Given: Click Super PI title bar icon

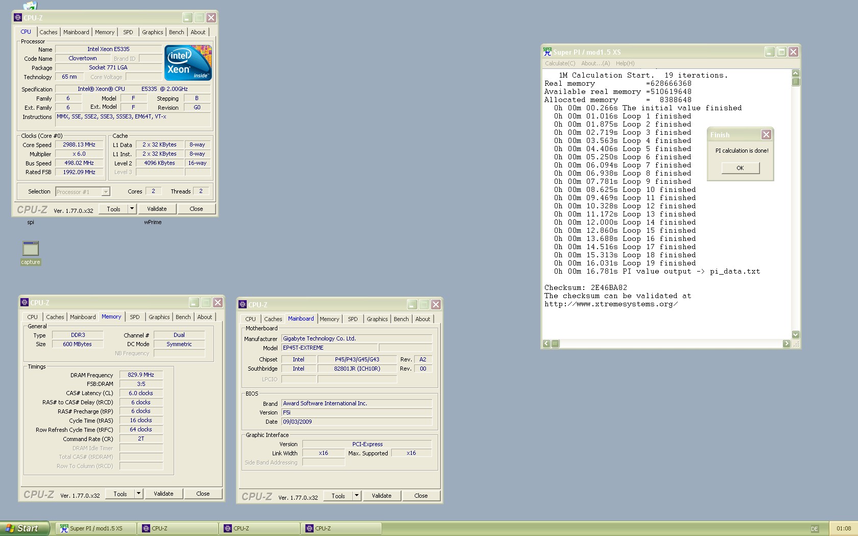Looking at the screenshot, I should tap(547, 52).
